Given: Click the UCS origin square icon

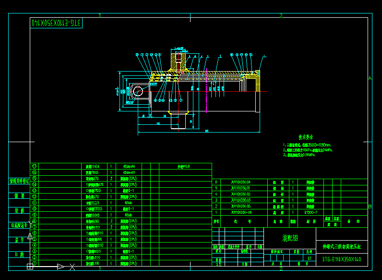Looking at the screenshot, I should pyautogui.click(x=30, y=266).
